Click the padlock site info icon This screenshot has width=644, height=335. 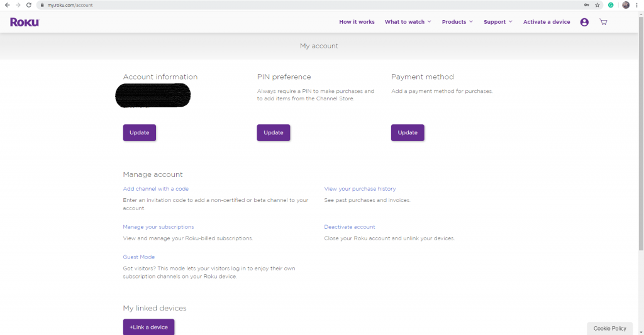coord(42,5)
